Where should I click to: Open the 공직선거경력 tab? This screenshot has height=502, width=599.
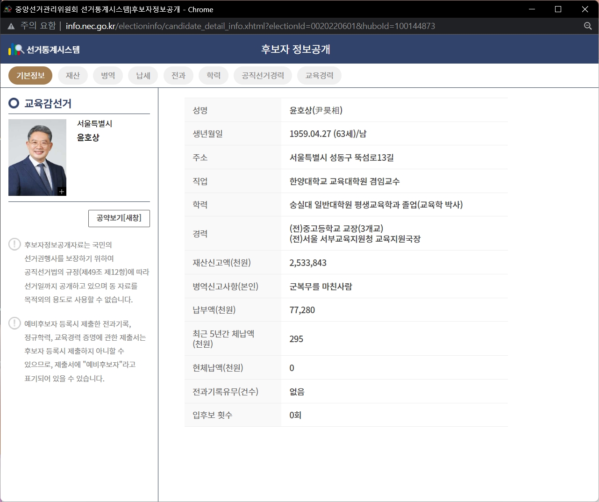[263, 76]
